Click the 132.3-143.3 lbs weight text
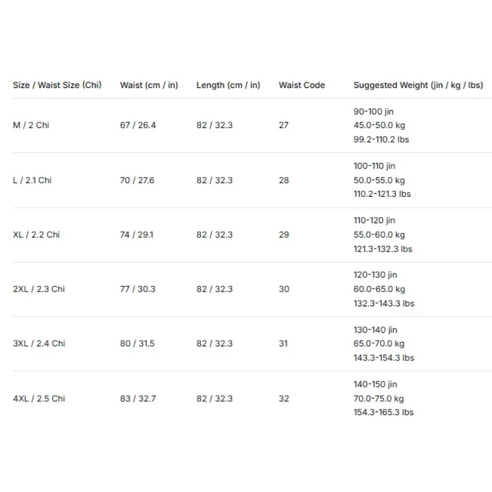The image size is (492, 492). pyautogui.click(x=384, y=303)
